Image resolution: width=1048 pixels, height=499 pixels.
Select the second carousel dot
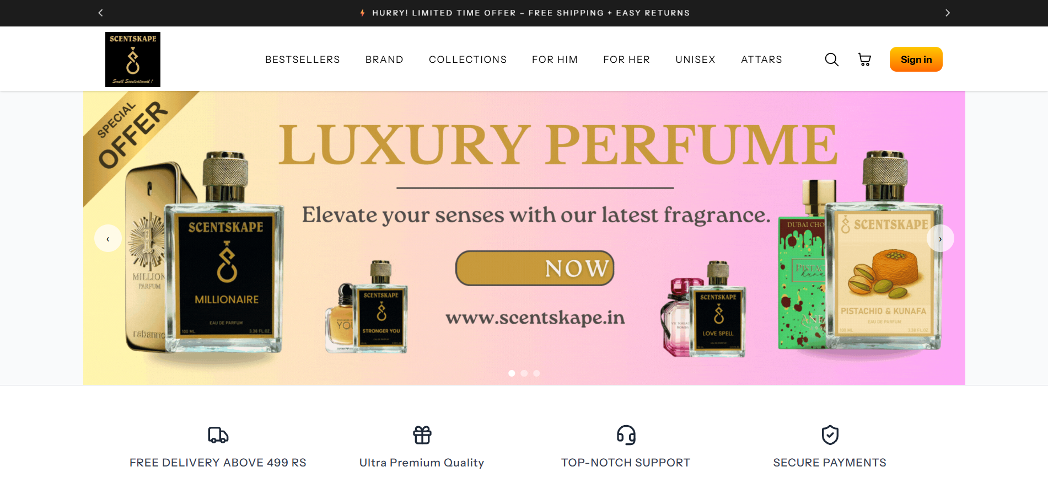(x=524, y=373)
